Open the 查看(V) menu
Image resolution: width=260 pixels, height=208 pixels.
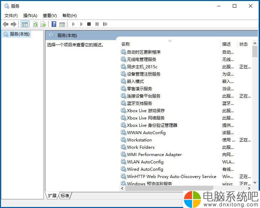(50, 16)
